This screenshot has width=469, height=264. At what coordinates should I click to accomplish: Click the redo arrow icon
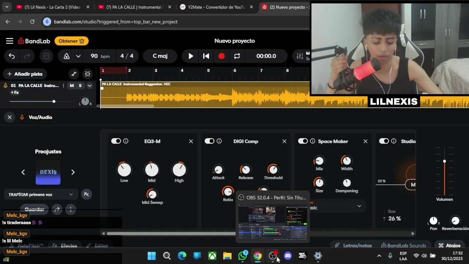27,56
